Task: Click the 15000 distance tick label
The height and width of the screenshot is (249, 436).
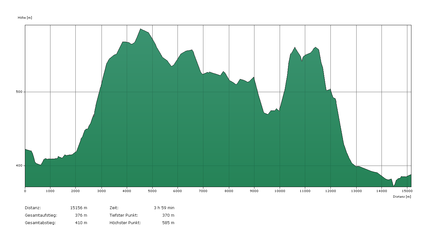Action: coord(407,191)
